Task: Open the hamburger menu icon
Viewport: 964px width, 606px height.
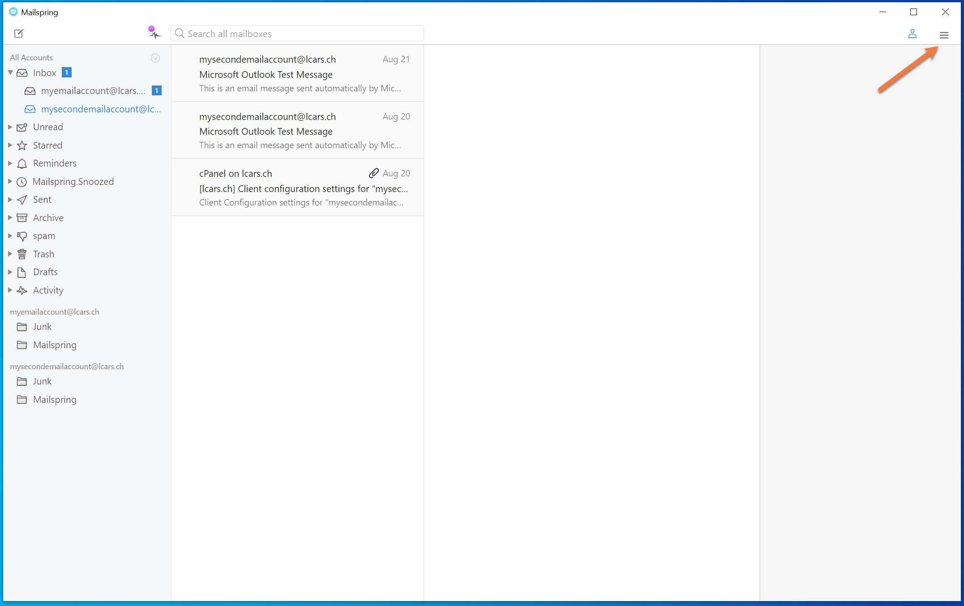Action: tap(944, 35)
